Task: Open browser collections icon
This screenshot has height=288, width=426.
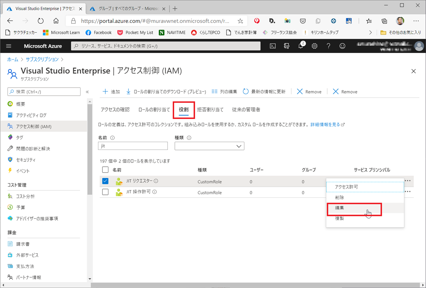Action: click(384, 21)
